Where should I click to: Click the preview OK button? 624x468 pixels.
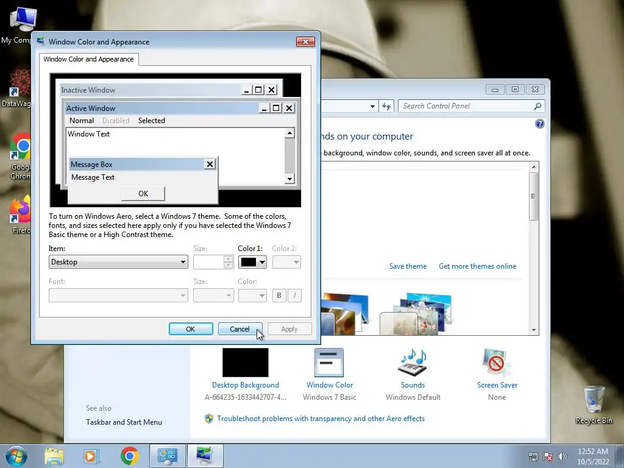click(x=143, y=193)
